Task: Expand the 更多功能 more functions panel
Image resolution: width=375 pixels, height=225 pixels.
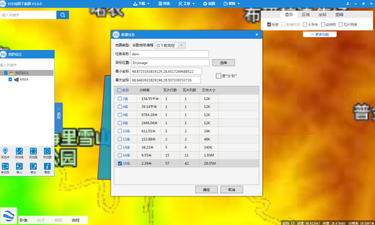Action: (319, 34)
